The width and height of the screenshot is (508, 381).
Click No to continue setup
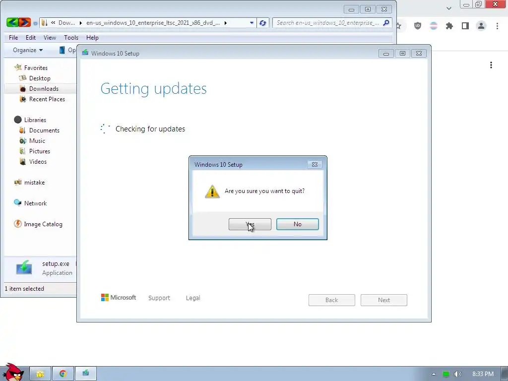point(298,224)
